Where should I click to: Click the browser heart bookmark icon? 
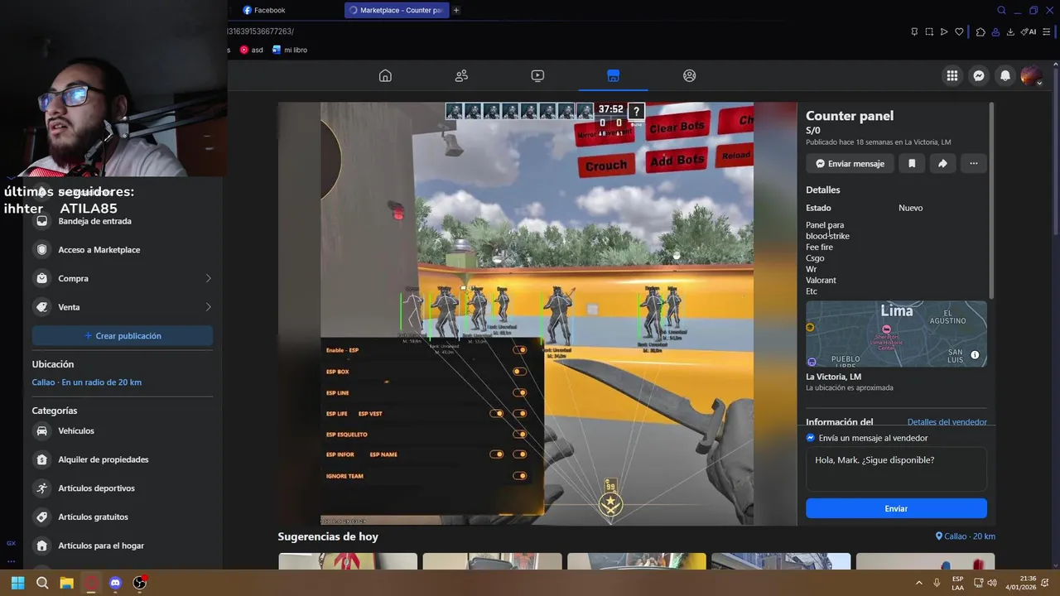(959, 31)
